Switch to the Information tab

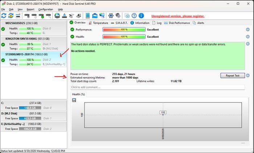tap(140, 23)
